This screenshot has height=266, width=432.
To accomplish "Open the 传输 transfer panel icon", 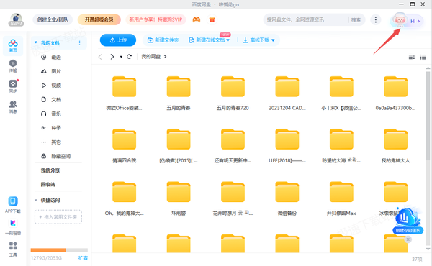I will tap(13, 66).
